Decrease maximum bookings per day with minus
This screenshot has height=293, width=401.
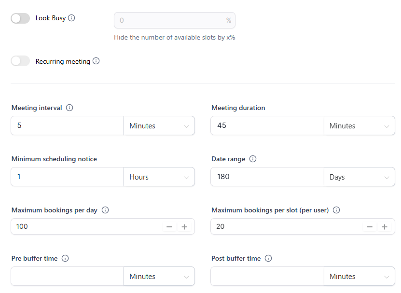169,227
